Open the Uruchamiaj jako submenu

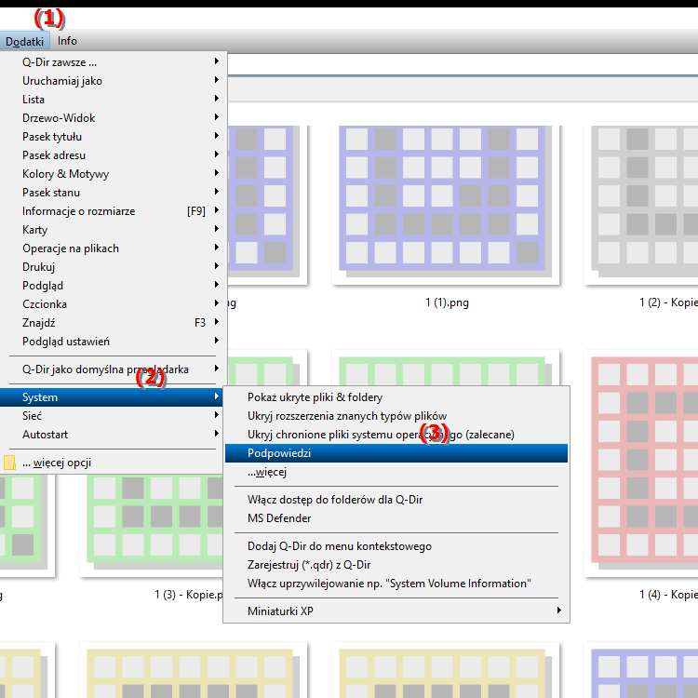(x=114, y=81)
